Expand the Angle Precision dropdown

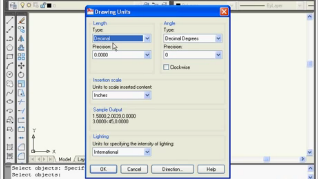click(193, 55)
